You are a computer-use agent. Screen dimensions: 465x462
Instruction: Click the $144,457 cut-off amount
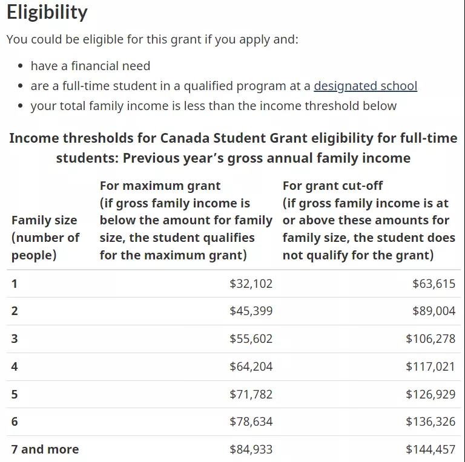430,449
